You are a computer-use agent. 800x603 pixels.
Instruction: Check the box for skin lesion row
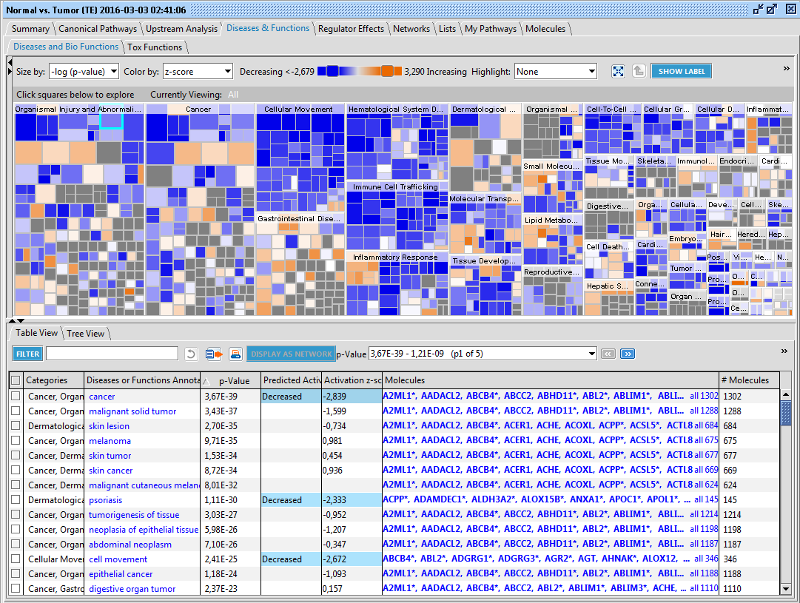(x=16, y=425)
